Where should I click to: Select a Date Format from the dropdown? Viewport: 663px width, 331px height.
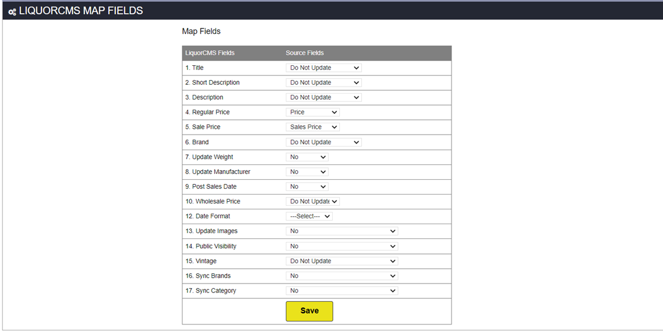coord(309,216)
